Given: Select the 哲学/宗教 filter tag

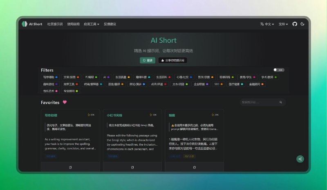Looking at the screenshot, I should pyautogui.click(x=206, y=77).
